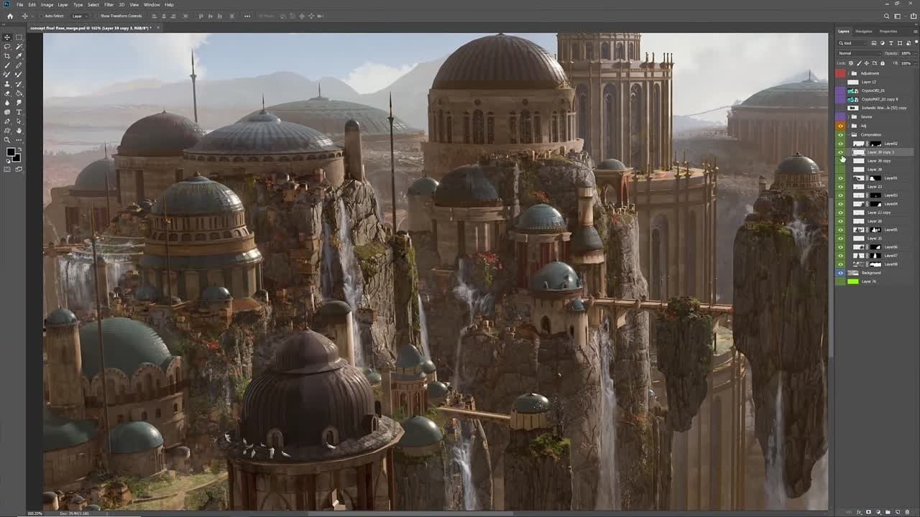Toggle visibility of Layer04
The width and height of the screenshot is (920, 517).
841,203
